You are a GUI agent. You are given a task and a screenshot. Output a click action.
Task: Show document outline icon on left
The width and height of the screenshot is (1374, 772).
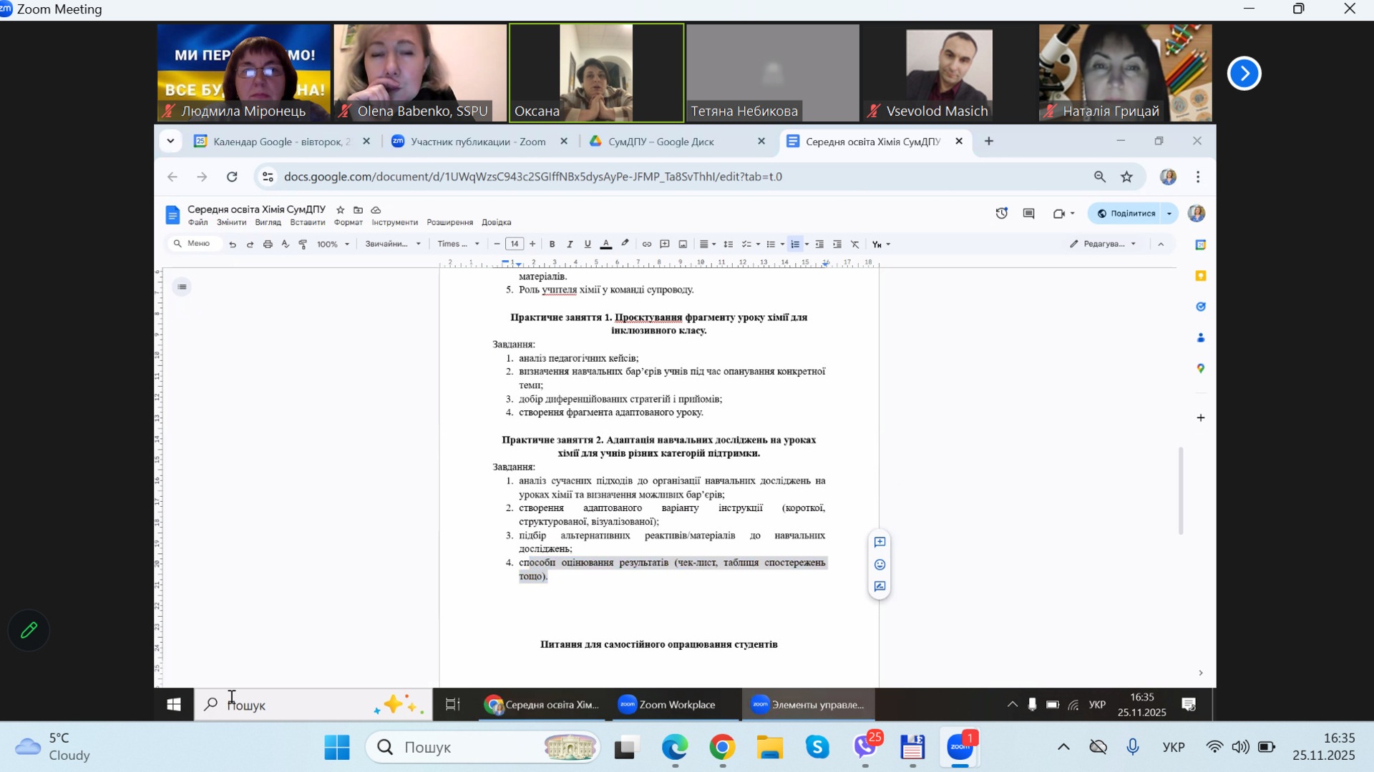182,287
